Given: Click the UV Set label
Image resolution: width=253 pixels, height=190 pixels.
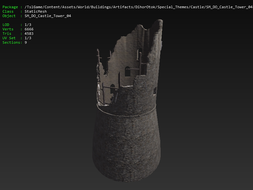Looking at the screenshot, I should [9, 38].
